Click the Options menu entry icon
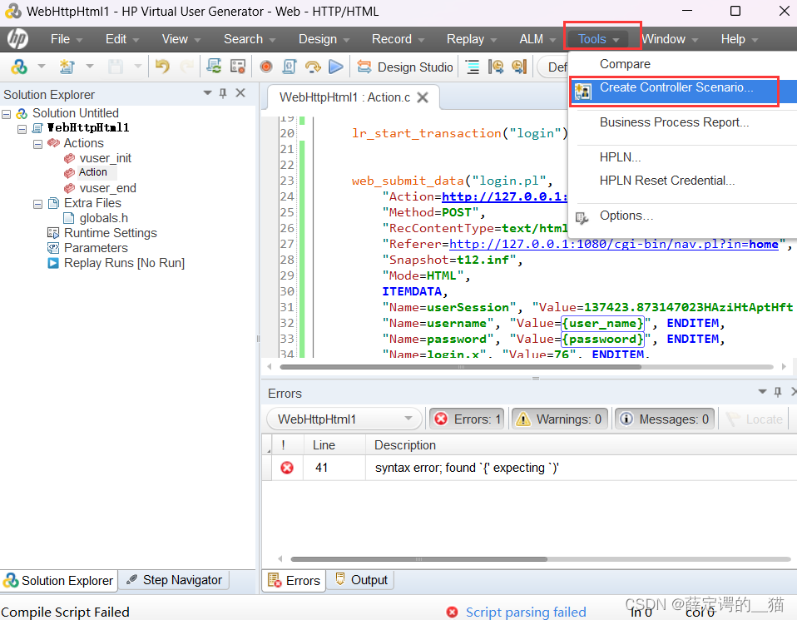 582,218
